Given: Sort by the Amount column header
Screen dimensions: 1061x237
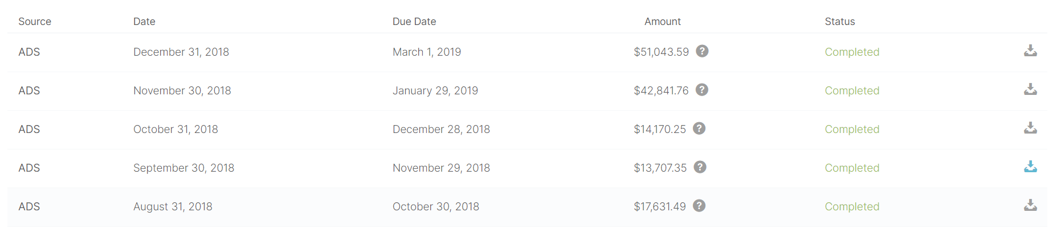Looking at the screenshot, I should (663, 22).
